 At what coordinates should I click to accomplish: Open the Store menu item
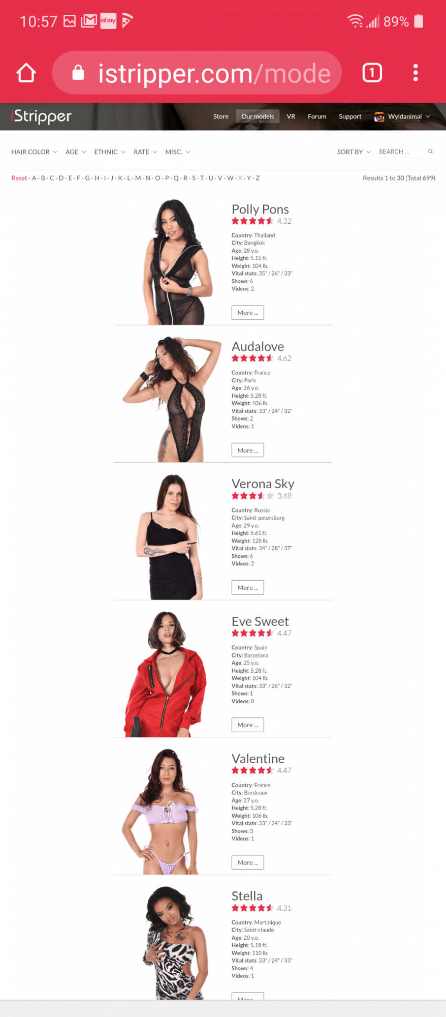pos(221,116)
